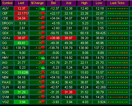Image resolution: width=132 pixels, height=106 pixels.
Task: Click the High value 138.90
Action: pyautogui.click(x=84, y=48)
